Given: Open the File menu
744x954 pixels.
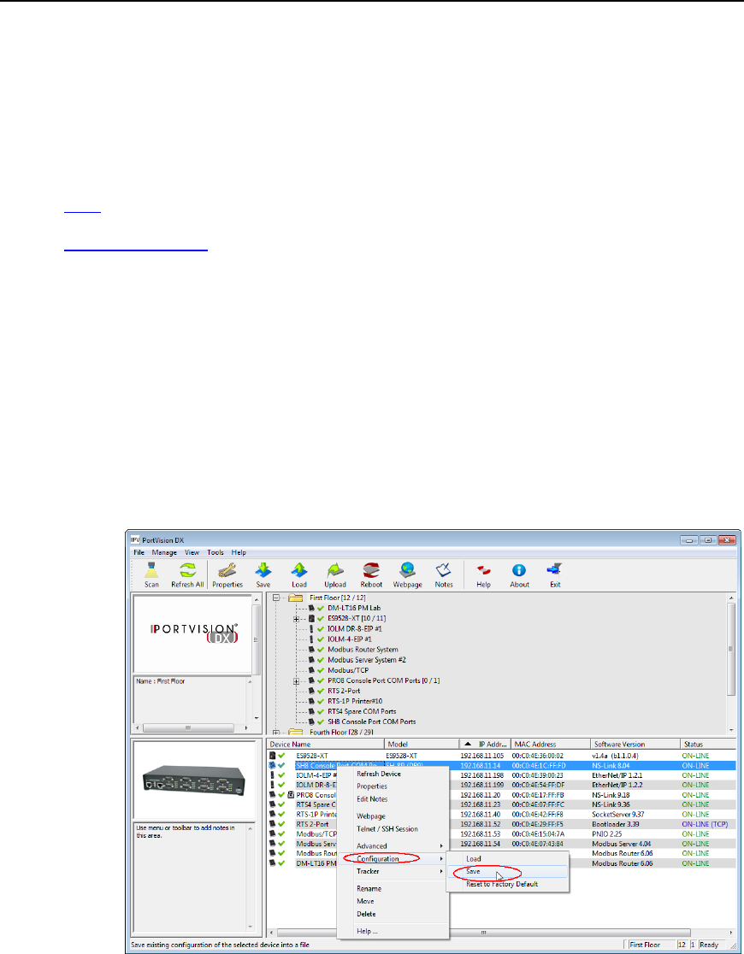Looking at the screenshot, I should 139,552.
